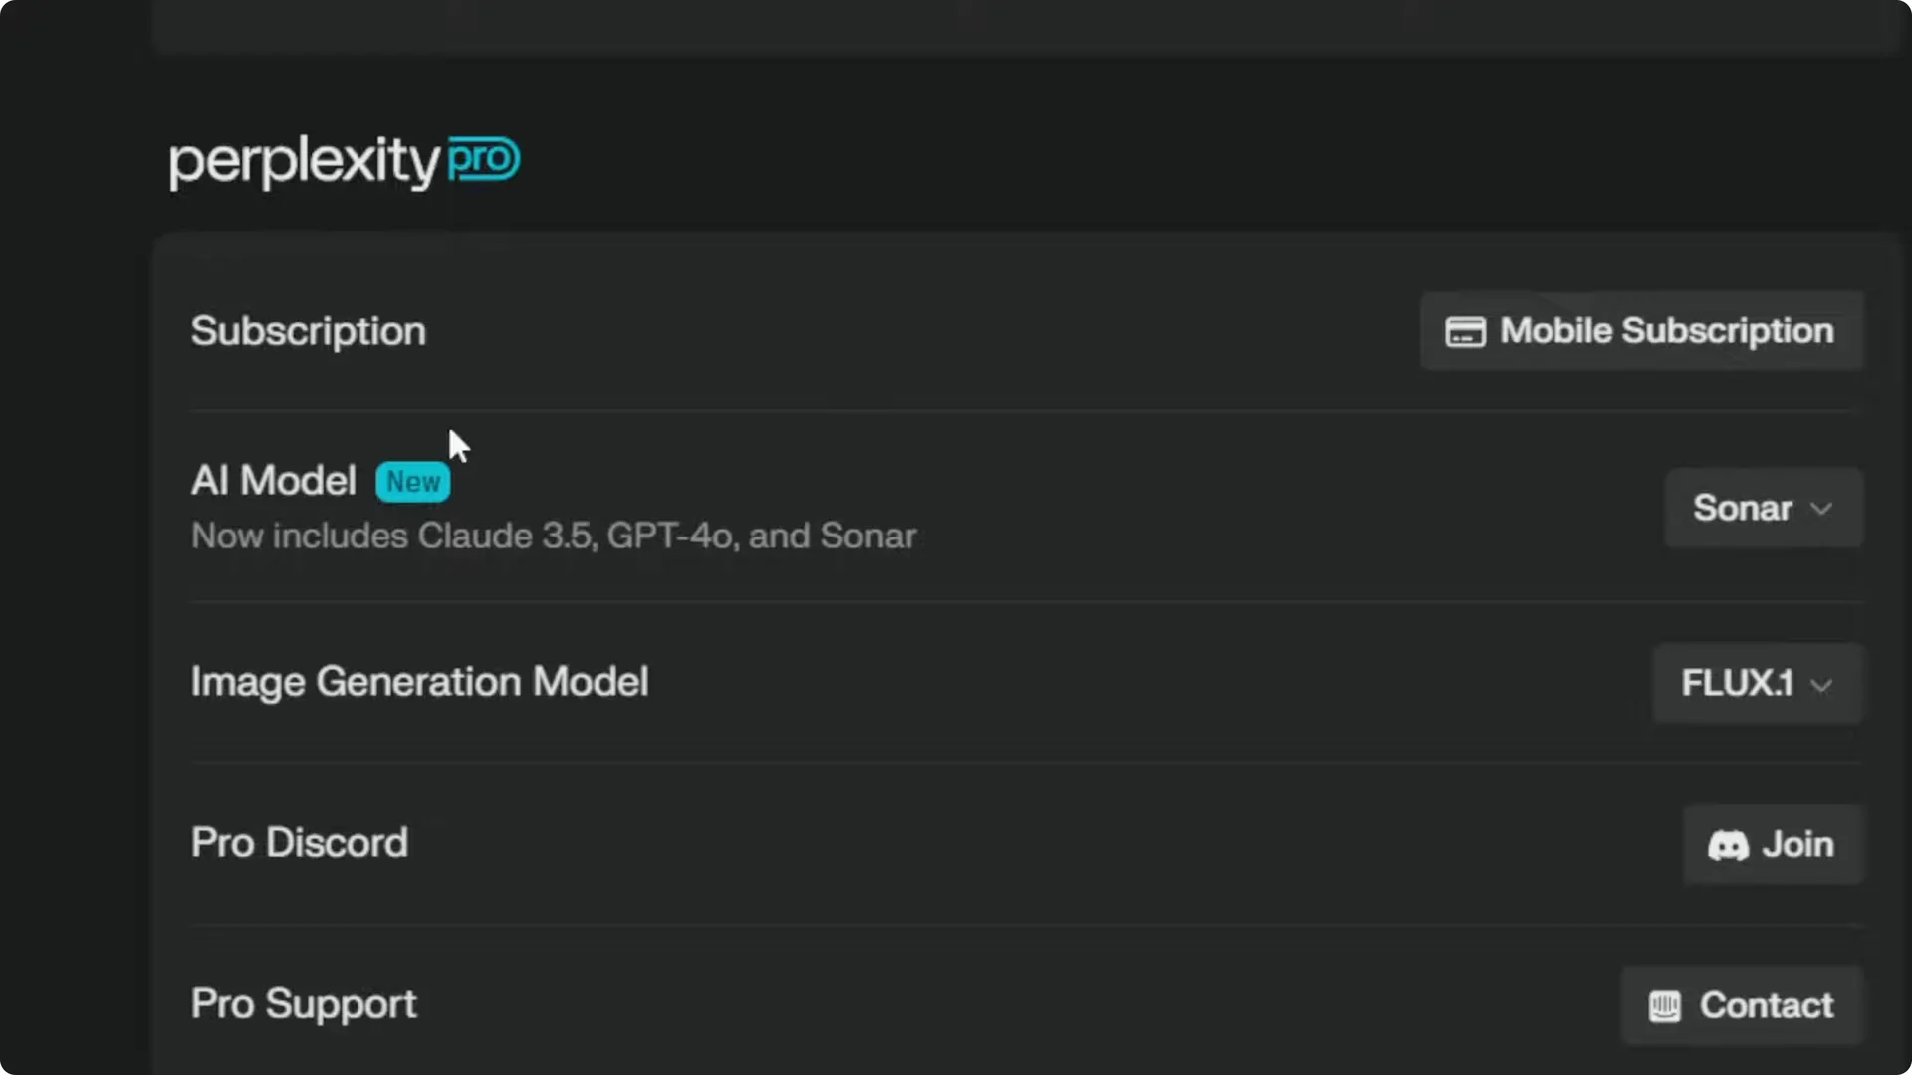
Task: Expand the FLUX.1 image model dropdown
Action: [x=1755, y=683]
